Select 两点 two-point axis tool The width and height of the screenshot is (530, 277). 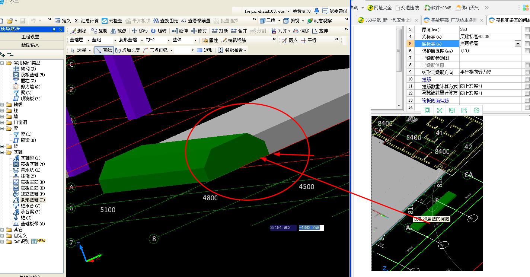point(290,40)
